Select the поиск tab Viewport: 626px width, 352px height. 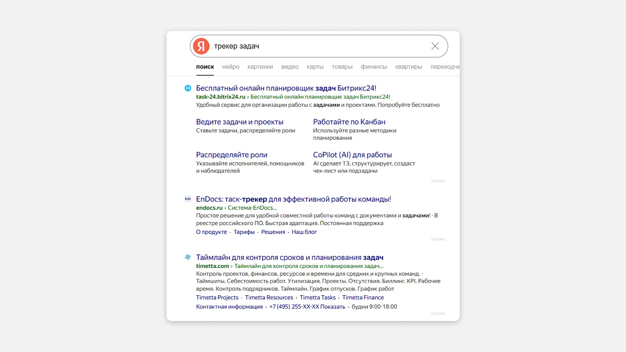coord(205,67)
